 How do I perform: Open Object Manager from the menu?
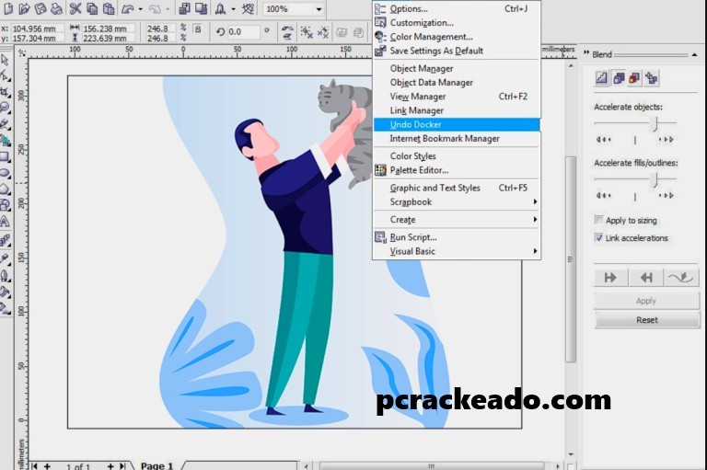coord(421,69)
